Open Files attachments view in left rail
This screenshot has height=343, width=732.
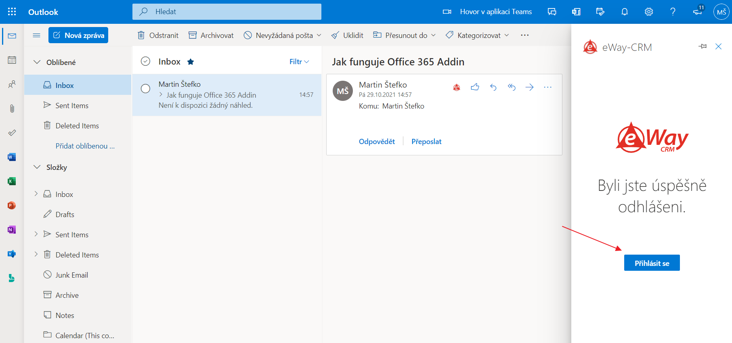click(x=12, y=109)
